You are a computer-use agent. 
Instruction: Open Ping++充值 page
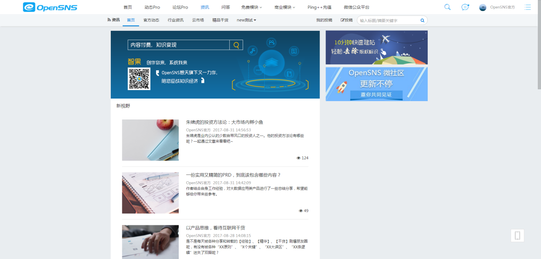click(319, 7)
